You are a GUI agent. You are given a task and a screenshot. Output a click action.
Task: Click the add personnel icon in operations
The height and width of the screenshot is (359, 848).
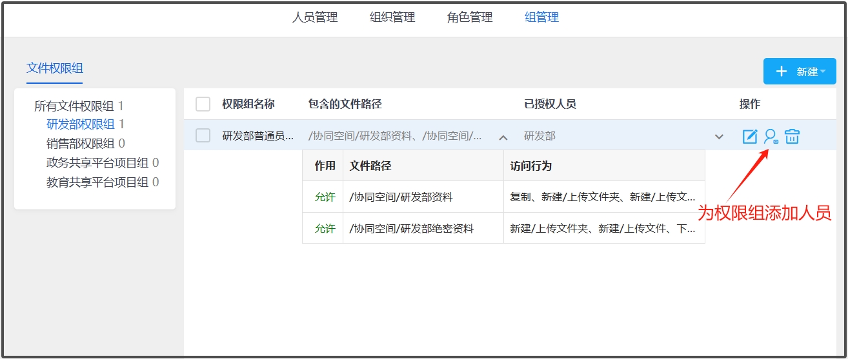point(771,137)
